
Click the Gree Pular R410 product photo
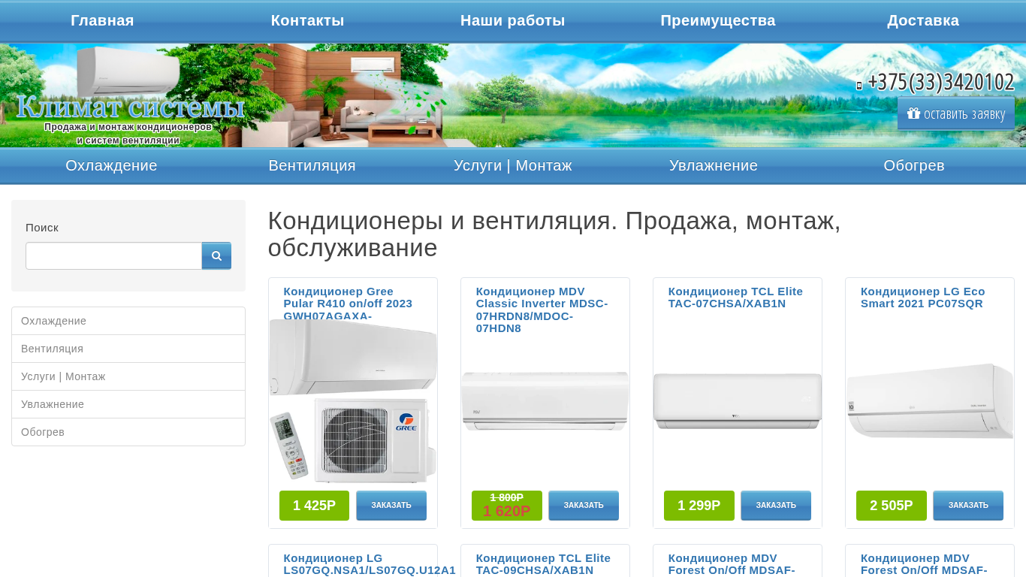click(x=353, y=401)
